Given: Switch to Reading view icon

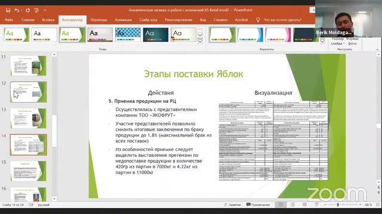Looking at the screenshot, I should coord(304,204).
